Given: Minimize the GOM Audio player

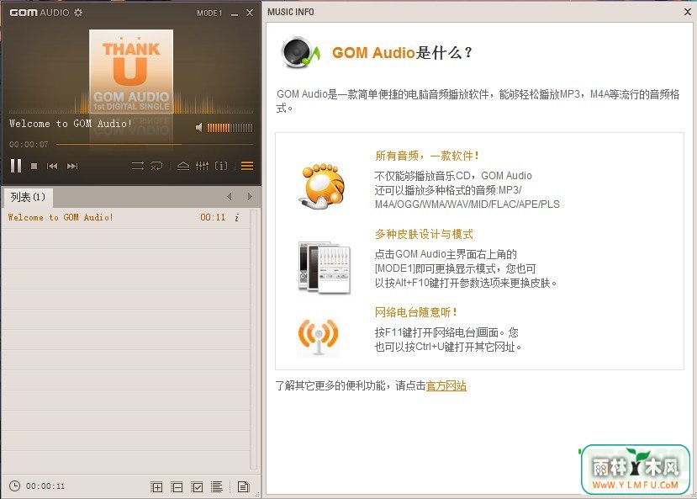Looking at the screenshot, I should click(235, 13).
